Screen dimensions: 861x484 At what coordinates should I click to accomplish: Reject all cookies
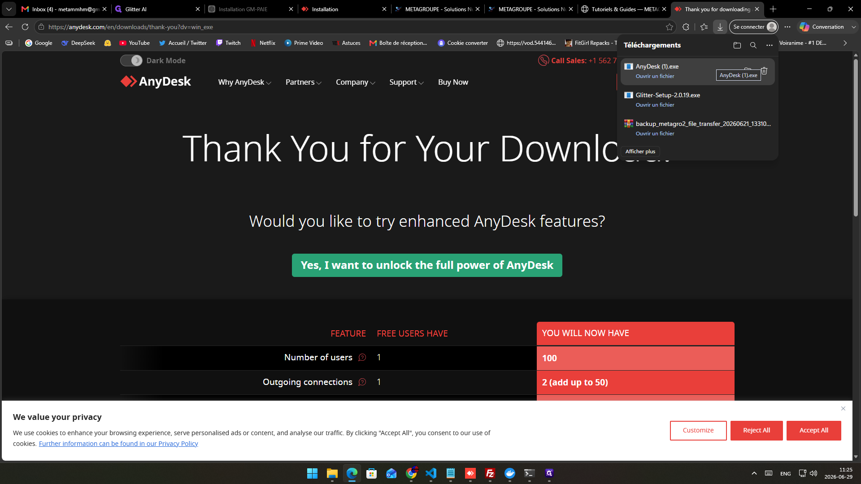(x=757, y=430)
